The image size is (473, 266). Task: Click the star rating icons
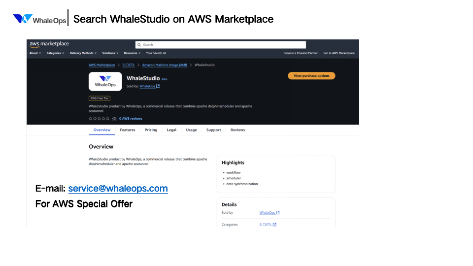coord(99,119)
